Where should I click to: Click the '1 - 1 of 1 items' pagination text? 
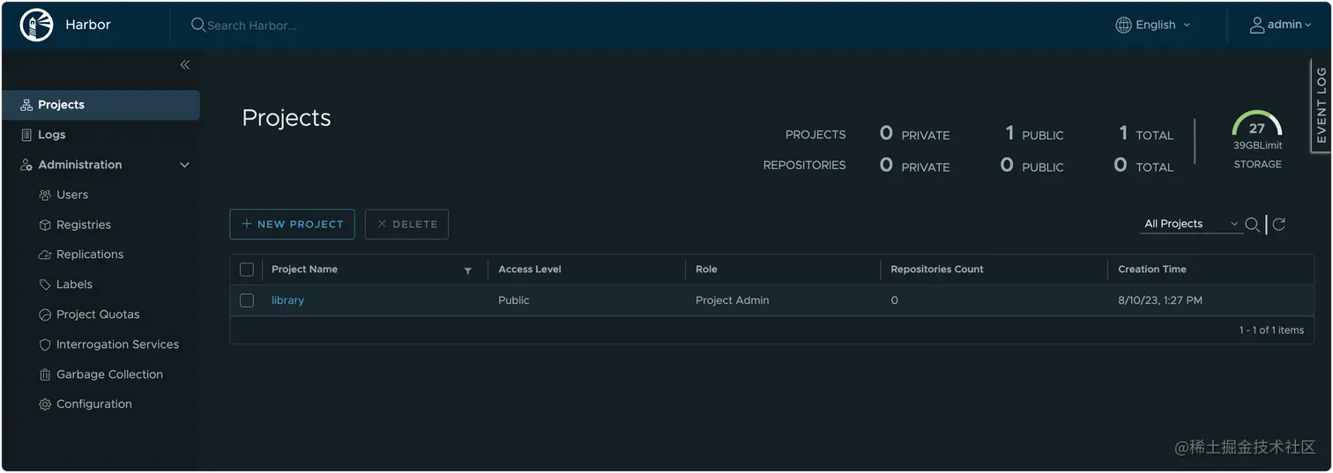click(1271, 330)
